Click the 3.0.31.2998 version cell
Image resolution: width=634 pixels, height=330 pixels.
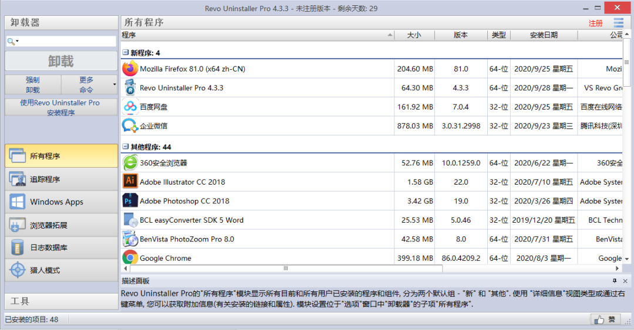461,125
